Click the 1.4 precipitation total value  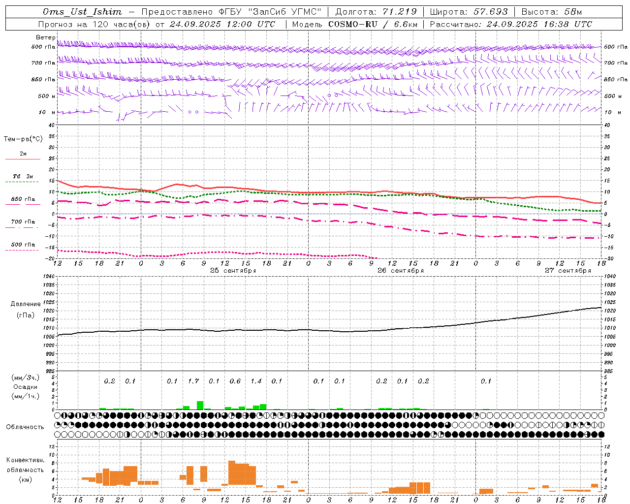[x=256, y=381]
